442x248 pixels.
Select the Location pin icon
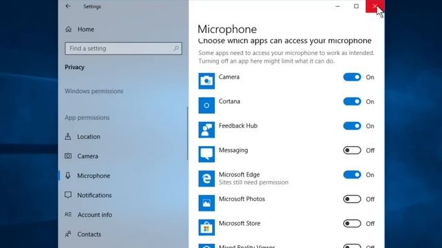(x=68, y=136)
